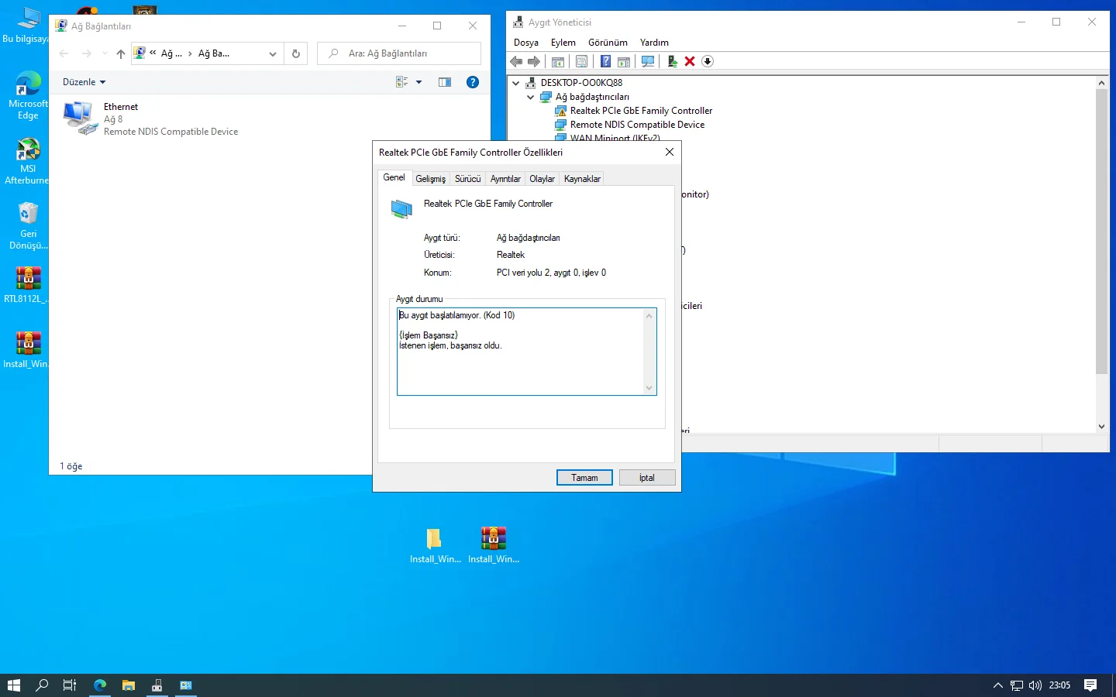The width and height of the screenshot is (1116, 697).
Task: Collapse the DESKTOP-OO0KQ88 root node
Action: (x=516, y=83)
